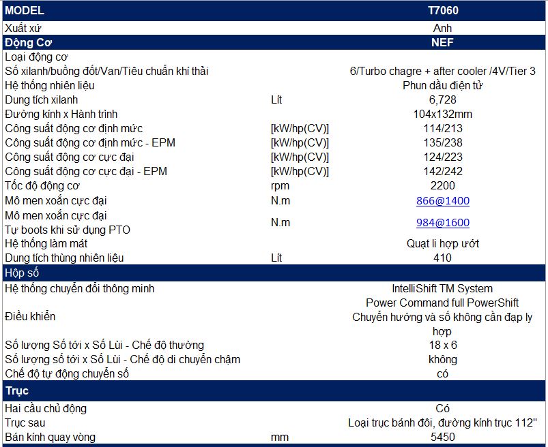Select the 135/238 EPM power value
Image resolution: width=548 pixels, height=447 pixels.
pos(443,142)
